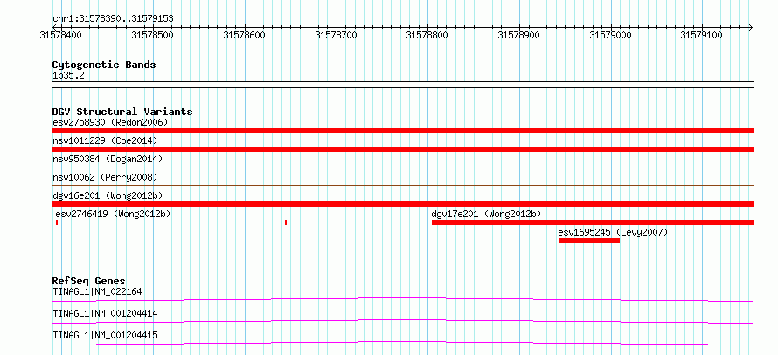This screenshot has height=355, width=778.
Task: Open the nsv10062 (Perry2008) variant label
Action: (x=105, y=177)
